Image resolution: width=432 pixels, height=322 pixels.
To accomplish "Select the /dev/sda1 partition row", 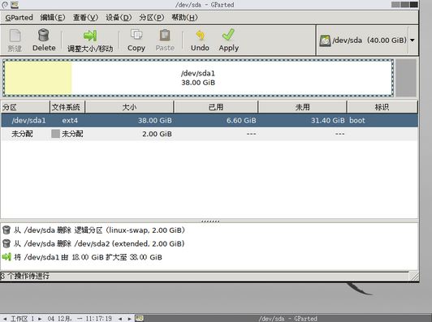I will pyautogui.click(x=210, y=120).
